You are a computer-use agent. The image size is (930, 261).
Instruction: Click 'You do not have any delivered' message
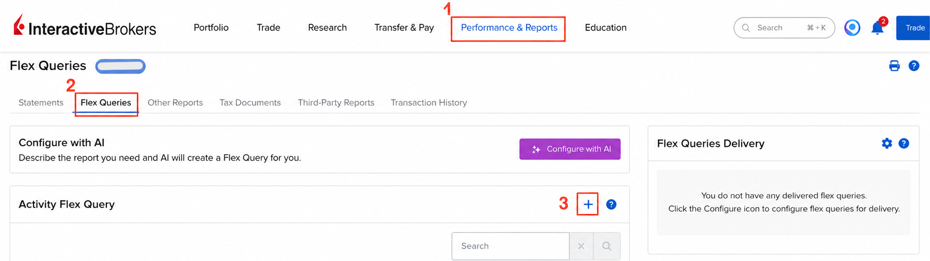784,196
